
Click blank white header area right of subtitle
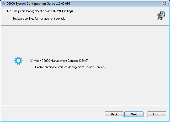pyautogui.click(x=110, y=19)
